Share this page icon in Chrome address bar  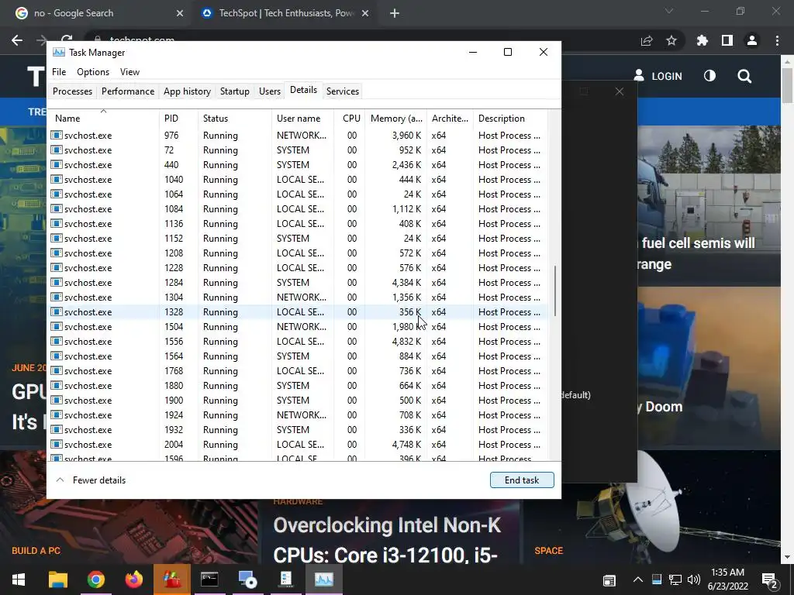click(x=647, y=40)
